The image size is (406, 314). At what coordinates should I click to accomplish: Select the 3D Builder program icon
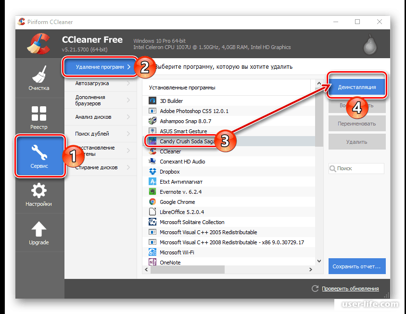(152, 100)
